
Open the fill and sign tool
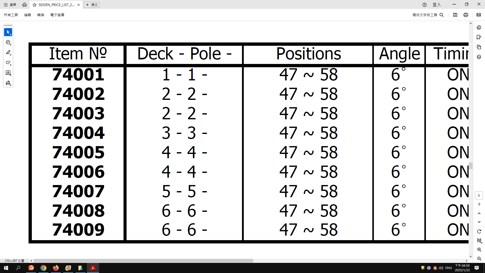pos(8,83)
